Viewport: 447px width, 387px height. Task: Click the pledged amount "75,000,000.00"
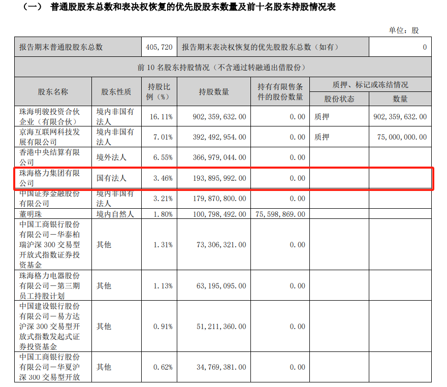click(x=402, y=137)
